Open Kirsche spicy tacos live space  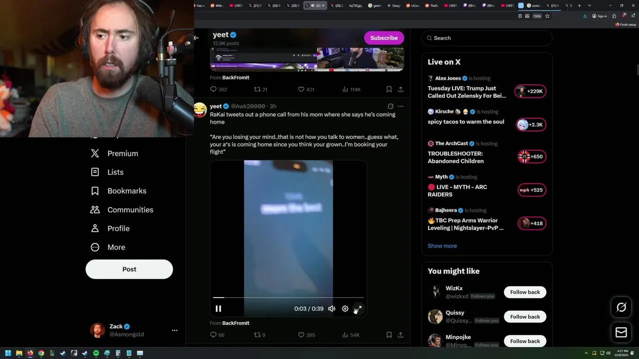[466, 122]
